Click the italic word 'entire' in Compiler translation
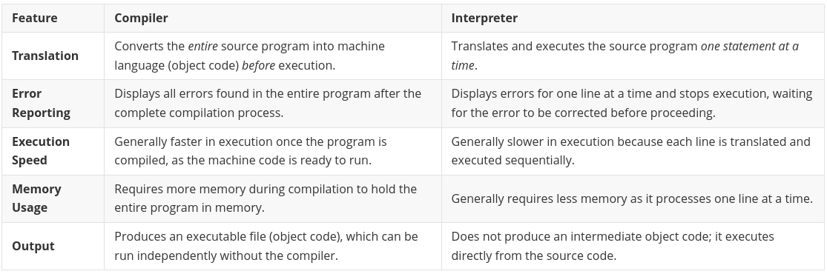The height and width of the screenshot is (274, 827). pyautogui.click(x=203, y=47)
